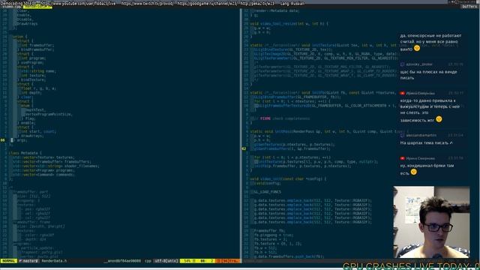
Task: Click git branch 'master' segment in status line
Action: point(28,261)
